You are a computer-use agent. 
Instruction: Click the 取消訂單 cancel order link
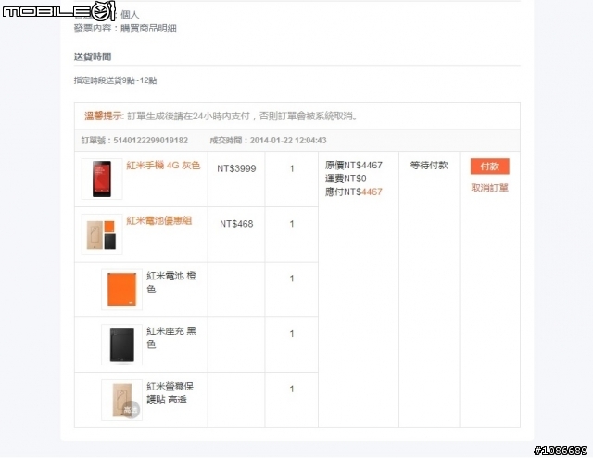pos(490,188)
